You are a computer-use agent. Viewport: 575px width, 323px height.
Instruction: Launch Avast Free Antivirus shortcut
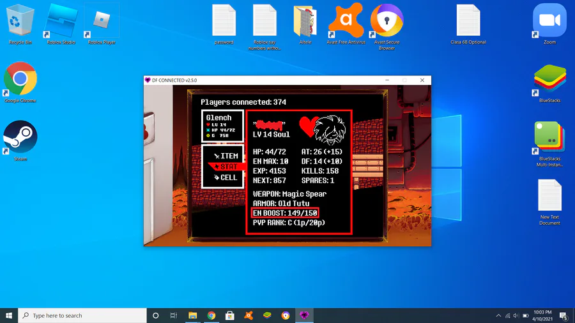tap(346, 24)
